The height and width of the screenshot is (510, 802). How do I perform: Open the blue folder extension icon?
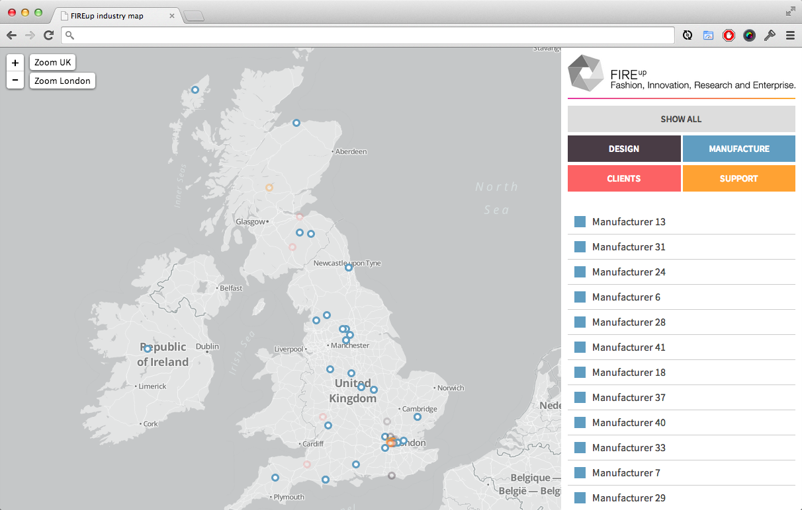708,36
